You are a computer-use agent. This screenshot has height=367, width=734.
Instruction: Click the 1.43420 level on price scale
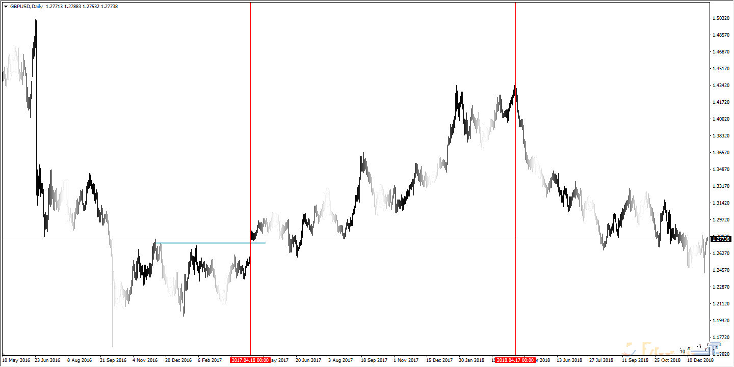(722, 86)
